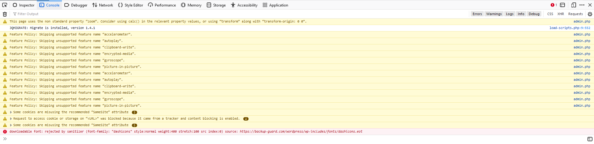Open the Storage tab
Viewport: 594px width, 144px height.
[216, 5]
